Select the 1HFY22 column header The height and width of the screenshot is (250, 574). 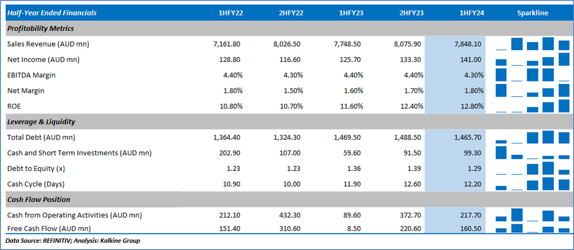tap(231, 13)
